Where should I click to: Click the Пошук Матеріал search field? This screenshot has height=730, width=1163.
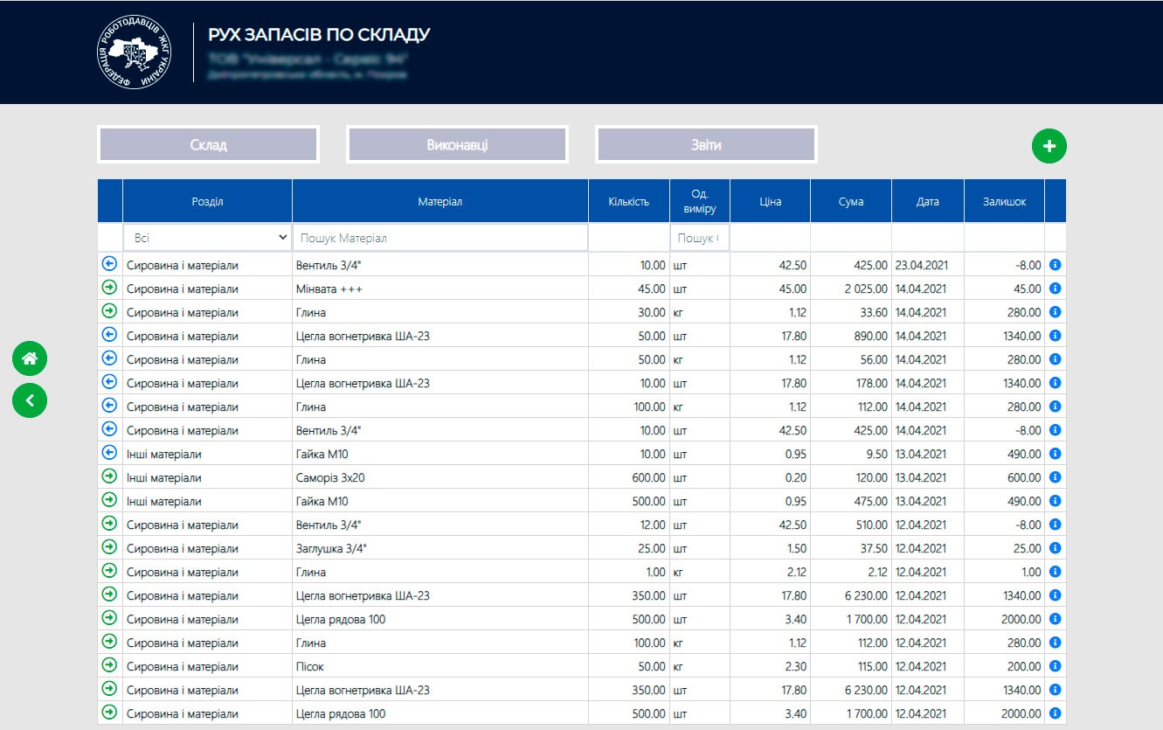pos(440,238)
